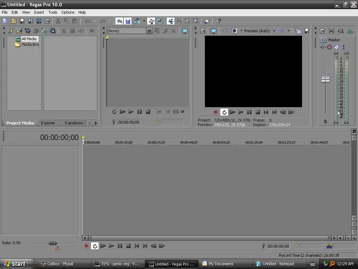
Task: Click the Trimmer timecode field
Action: (129, 122)
